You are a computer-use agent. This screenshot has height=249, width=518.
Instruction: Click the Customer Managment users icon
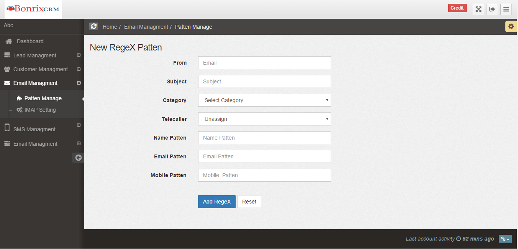click(7, 69)
